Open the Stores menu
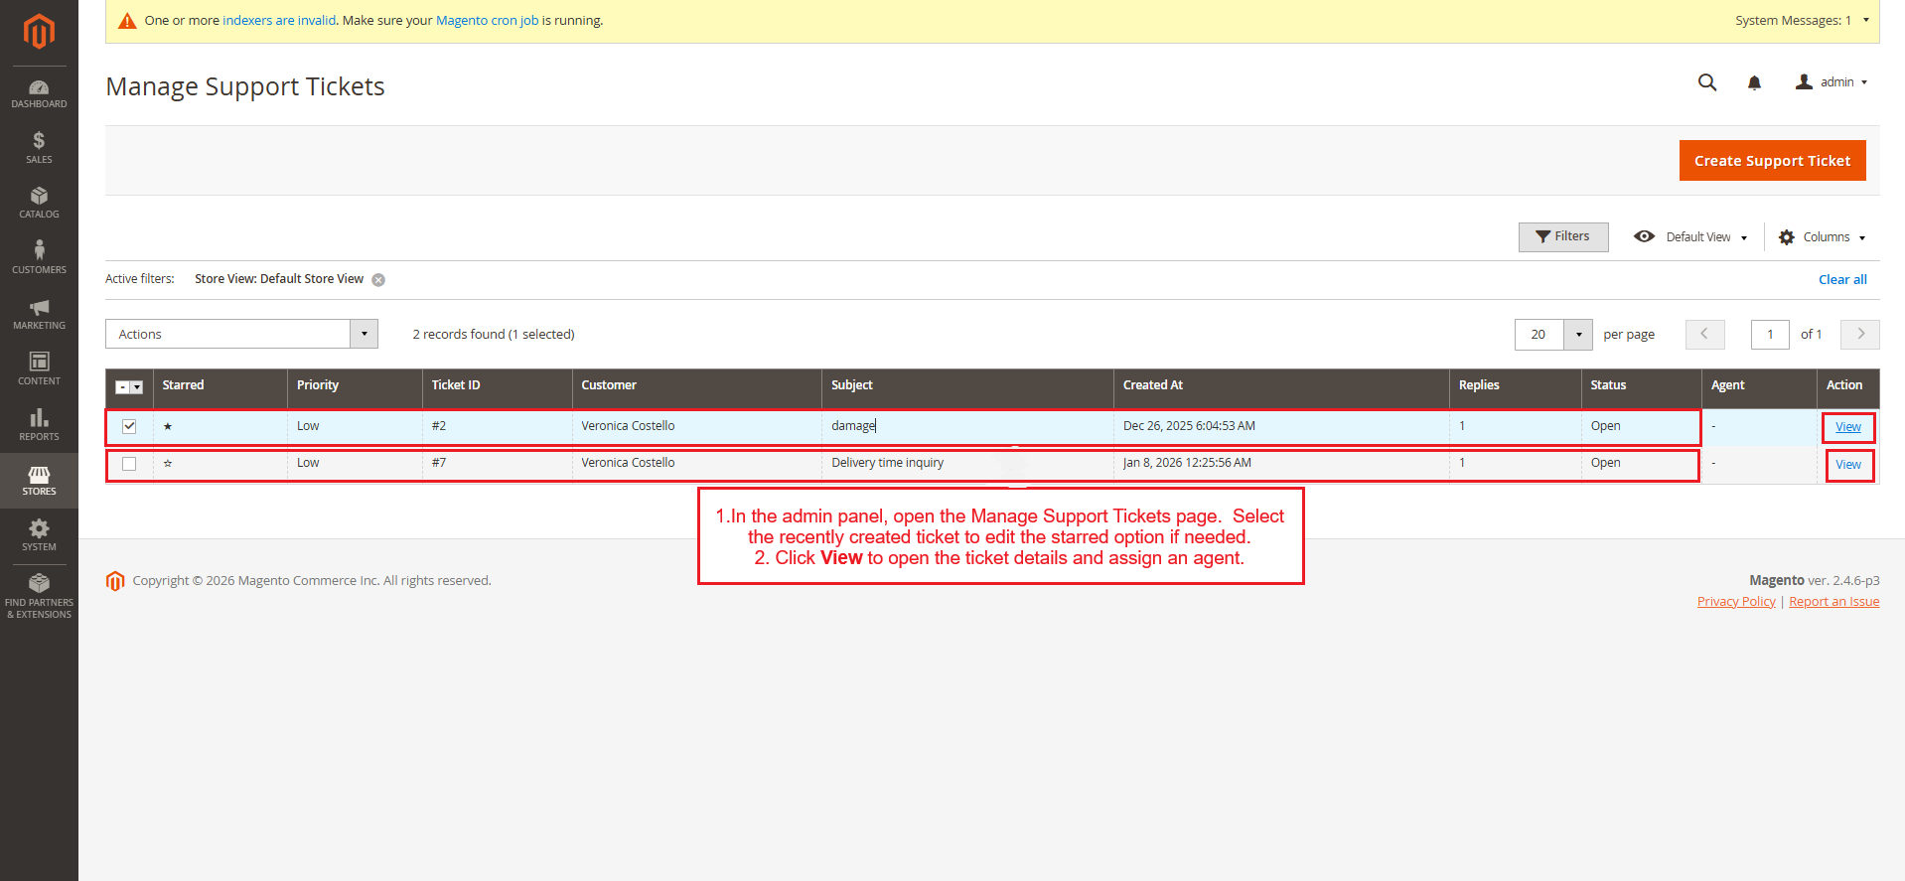 [x=39, y=481]
